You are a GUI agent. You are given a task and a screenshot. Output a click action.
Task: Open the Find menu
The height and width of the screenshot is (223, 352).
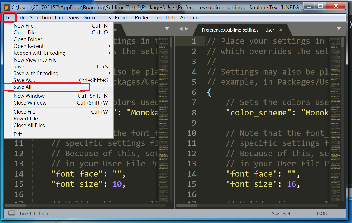[x=60, y=17]
